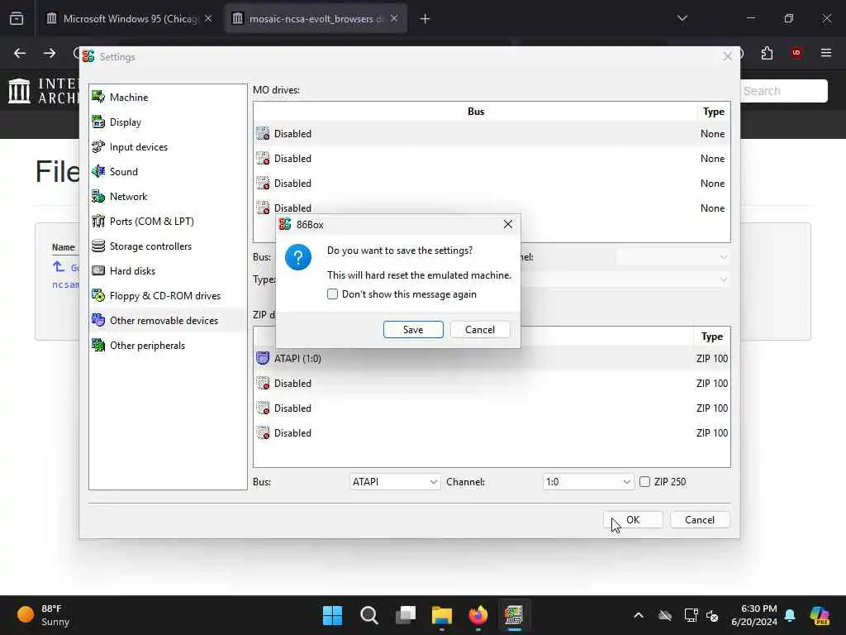List all Firefox tabs chevron
The width and height of the screenshot is (846, 635).
click(x=682, y=18)
